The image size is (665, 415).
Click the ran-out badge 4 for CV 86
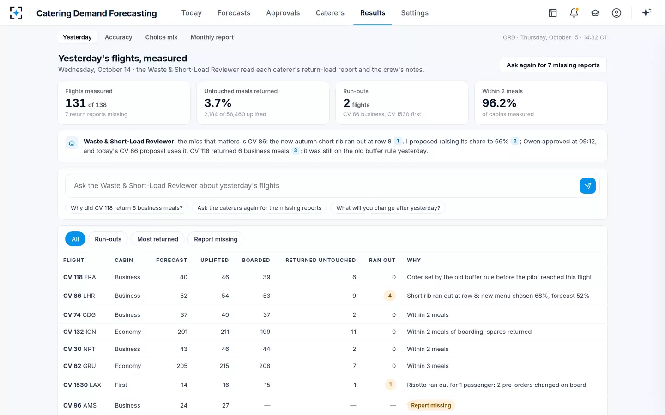coord(390,296)
